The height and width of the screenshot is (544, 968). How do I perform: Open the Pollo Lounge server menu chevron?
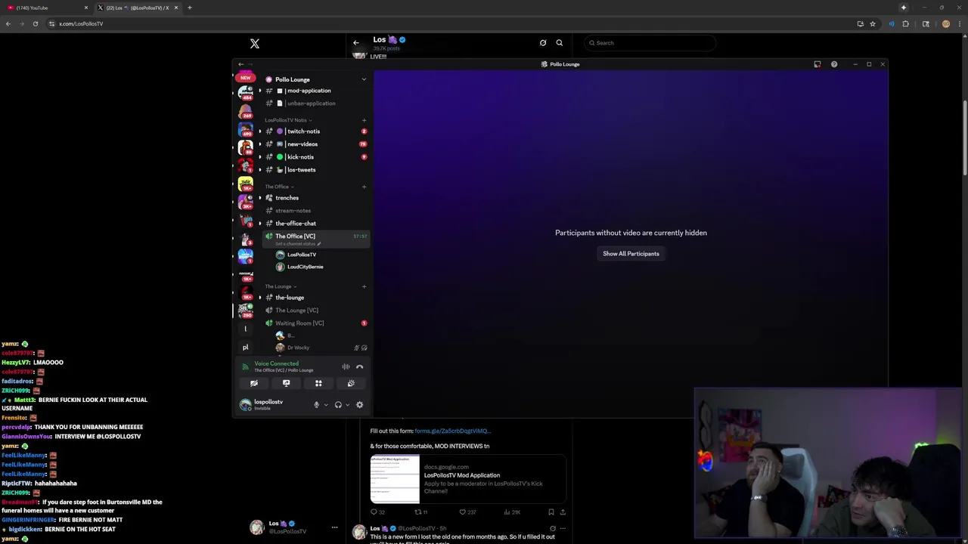click(364, 79)
